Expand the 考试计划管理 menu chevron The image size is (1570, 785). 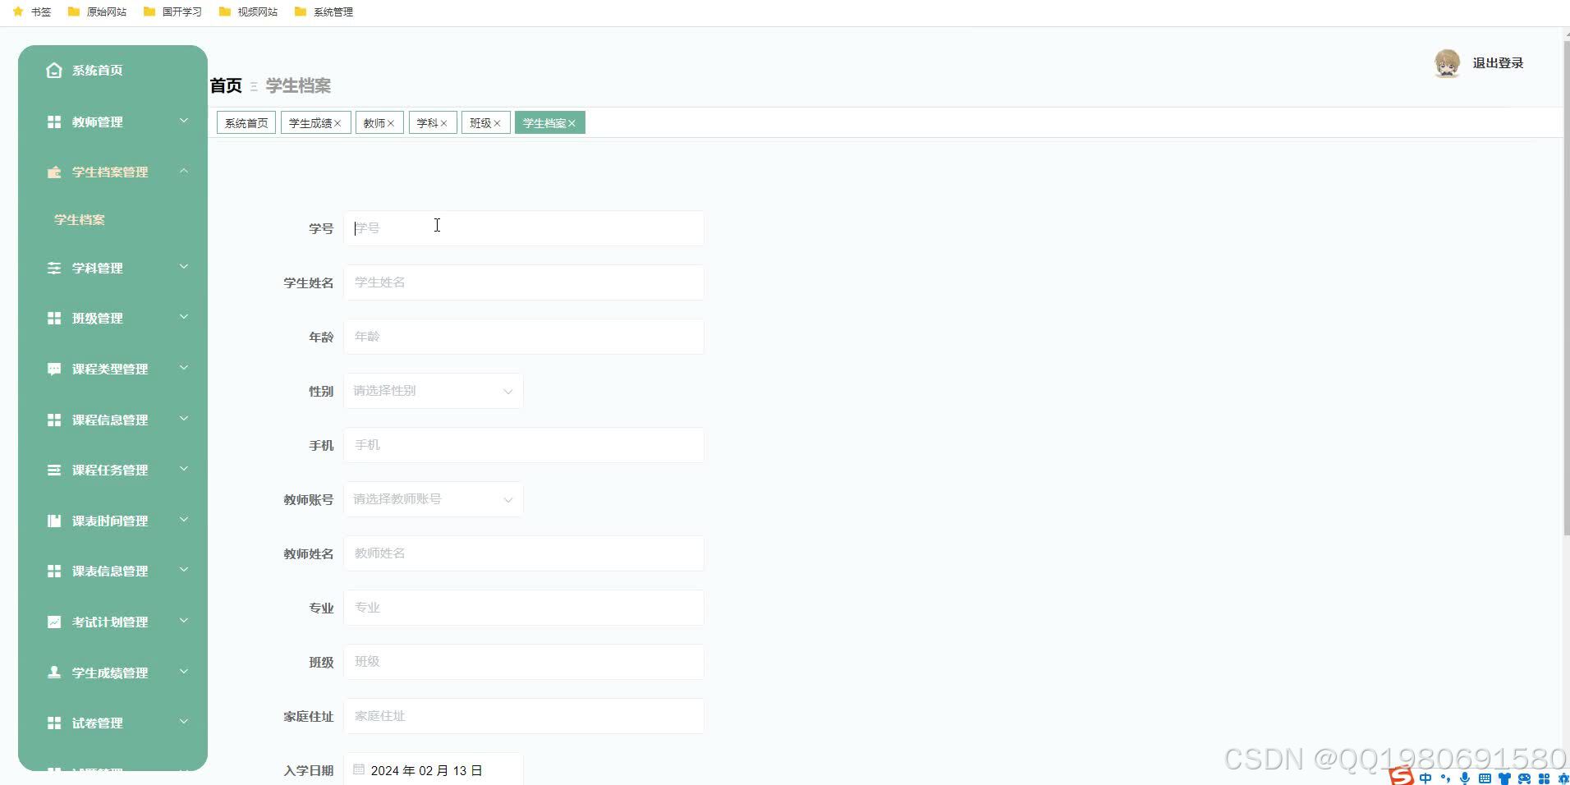click(x=184, y=621)
